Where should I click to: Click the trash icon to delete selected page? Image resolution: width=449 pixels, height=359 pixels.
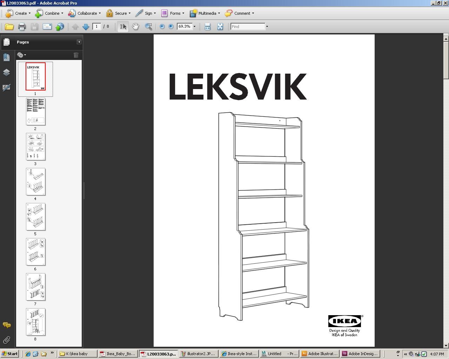76,55
